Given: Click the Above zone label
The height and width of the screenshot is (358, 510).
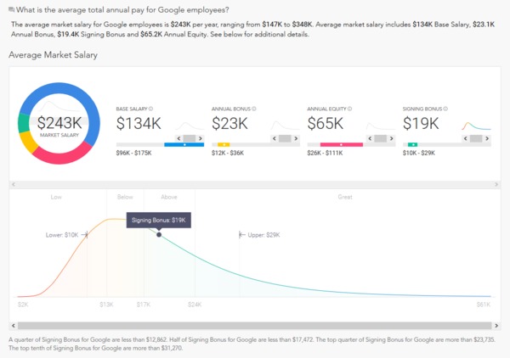Looking at the screenshot, I should 169,197.
